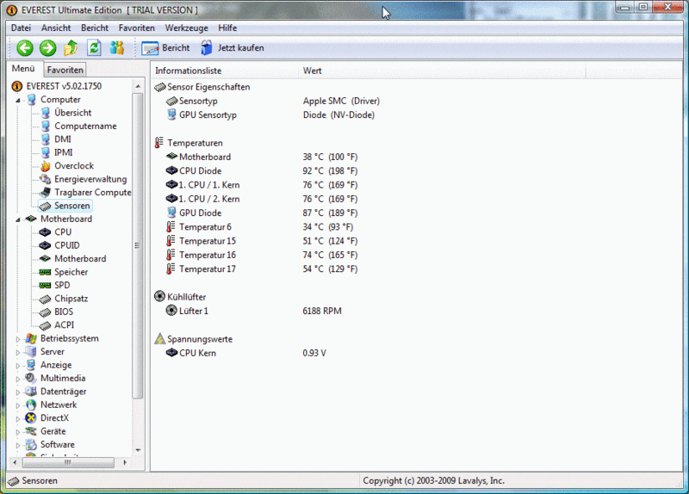The height and width of the screenshot is (494, 689).
Task: Collapse the Computer tree node
Action: point(18,100)
